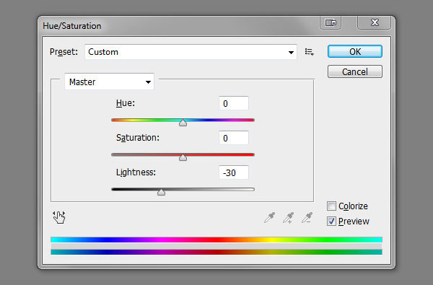Image resolution: width=433 pixels, height=285 pixels.
Task: Focus the Lightness value field showing -30
Action: point(234,172)
